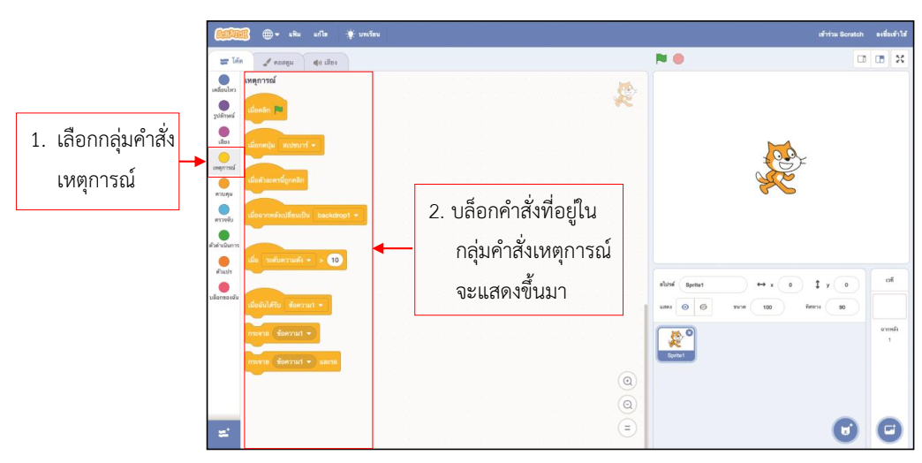Open the language globe menu
Screen dimensions: 922x463
point(270,34)
